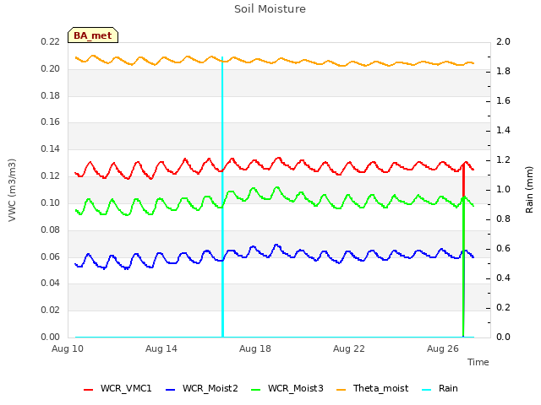Click the Aug 10 x-axis label

pyautogui.click(x=68, y=348)
